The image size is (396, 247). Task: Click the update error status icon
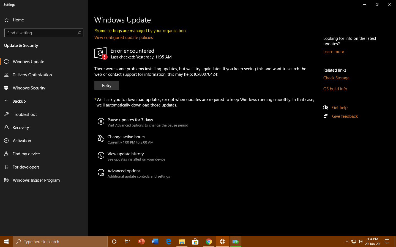click(x=101, y=54)
